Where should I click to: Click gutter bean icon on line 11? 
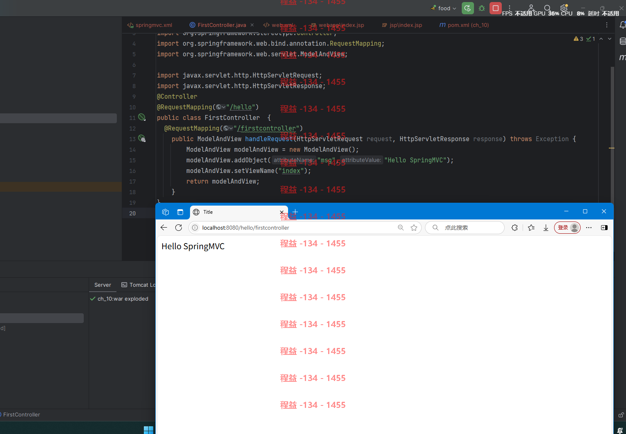tap(142, 117)
